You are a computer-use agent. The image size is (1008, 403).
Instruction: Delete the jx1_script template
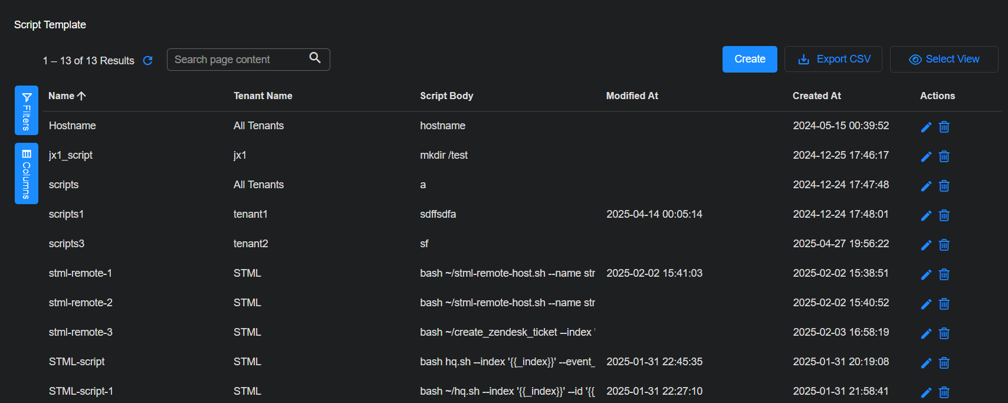pos(944,156)
